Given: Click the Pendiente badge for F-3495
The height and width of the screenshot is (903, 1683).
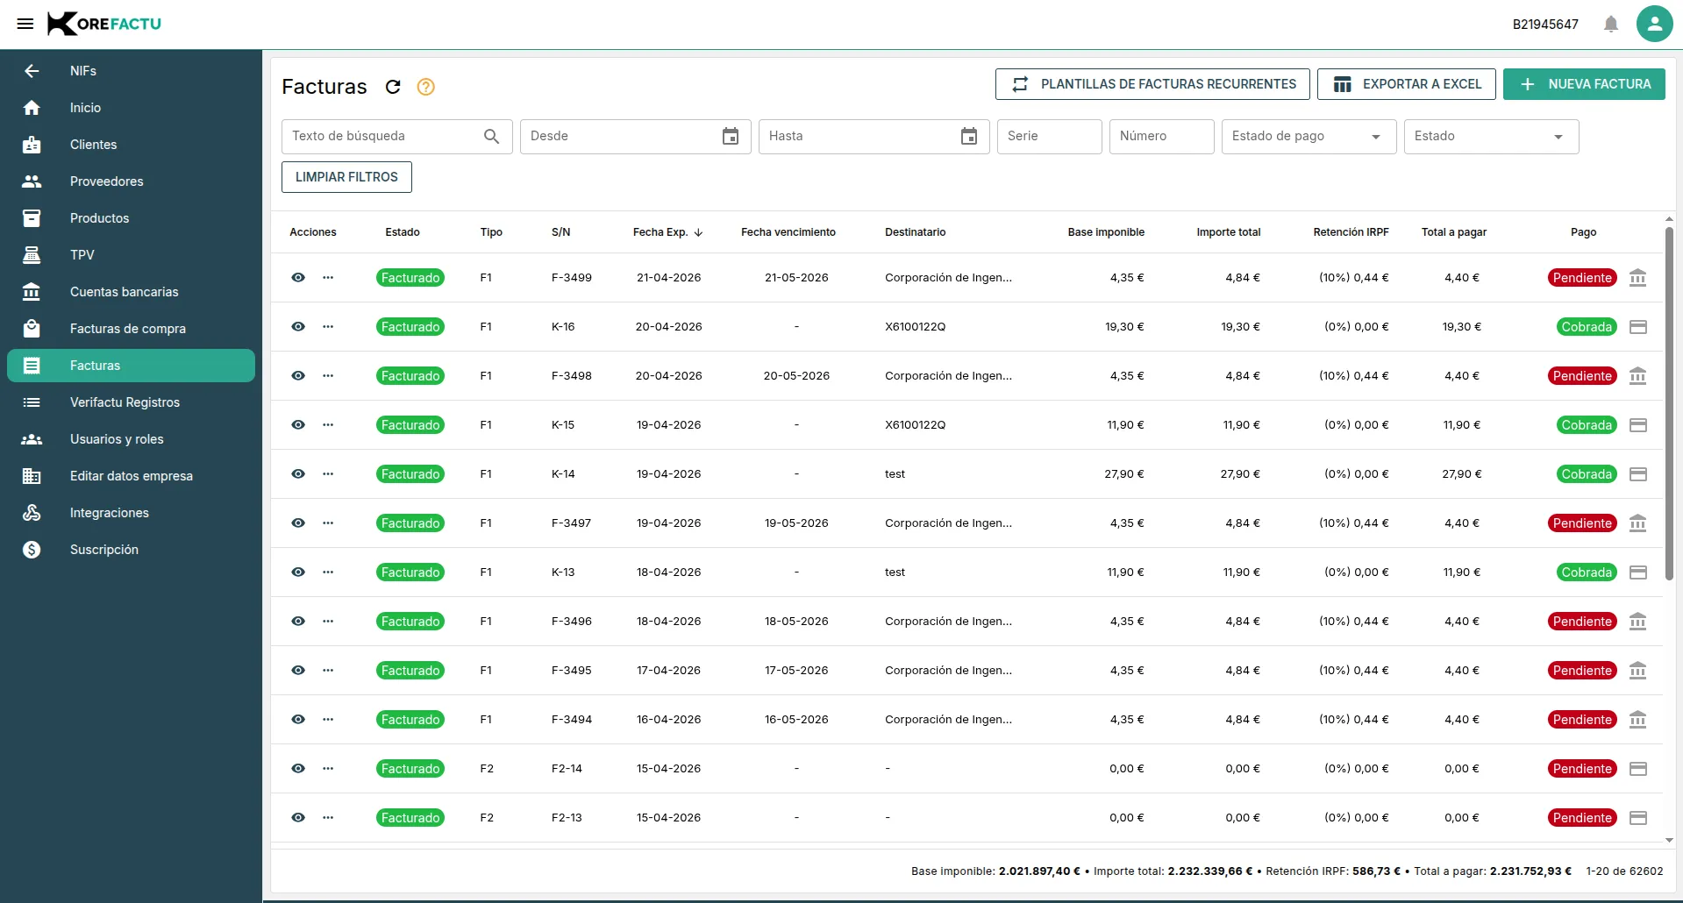Looking at the screenshot, I should (x=1582, y=671).
